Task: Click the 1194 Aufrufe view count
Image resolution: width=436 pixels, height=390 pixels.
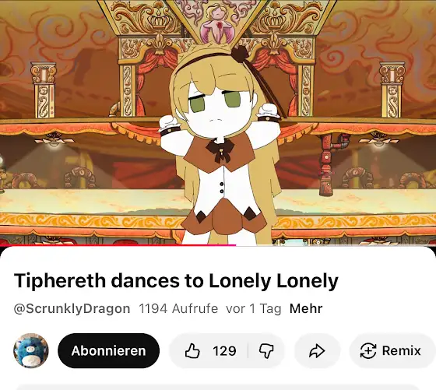Action: [178, 308]
